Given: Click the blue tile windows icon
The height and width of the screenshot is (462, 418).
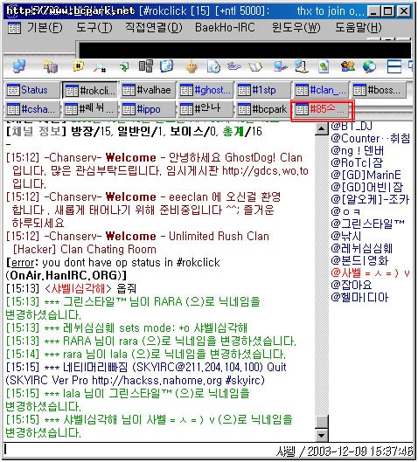Looking at the screenshot, I should 394,66.
